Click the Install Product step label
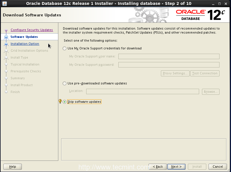The height and width of the screenshot is (172, 231). point(22,85)
